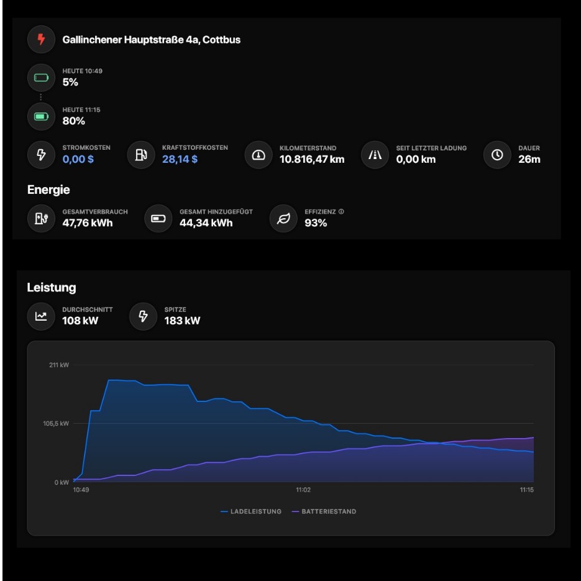Click the DURCHSCHNITT label

click(x=88, y=310)
